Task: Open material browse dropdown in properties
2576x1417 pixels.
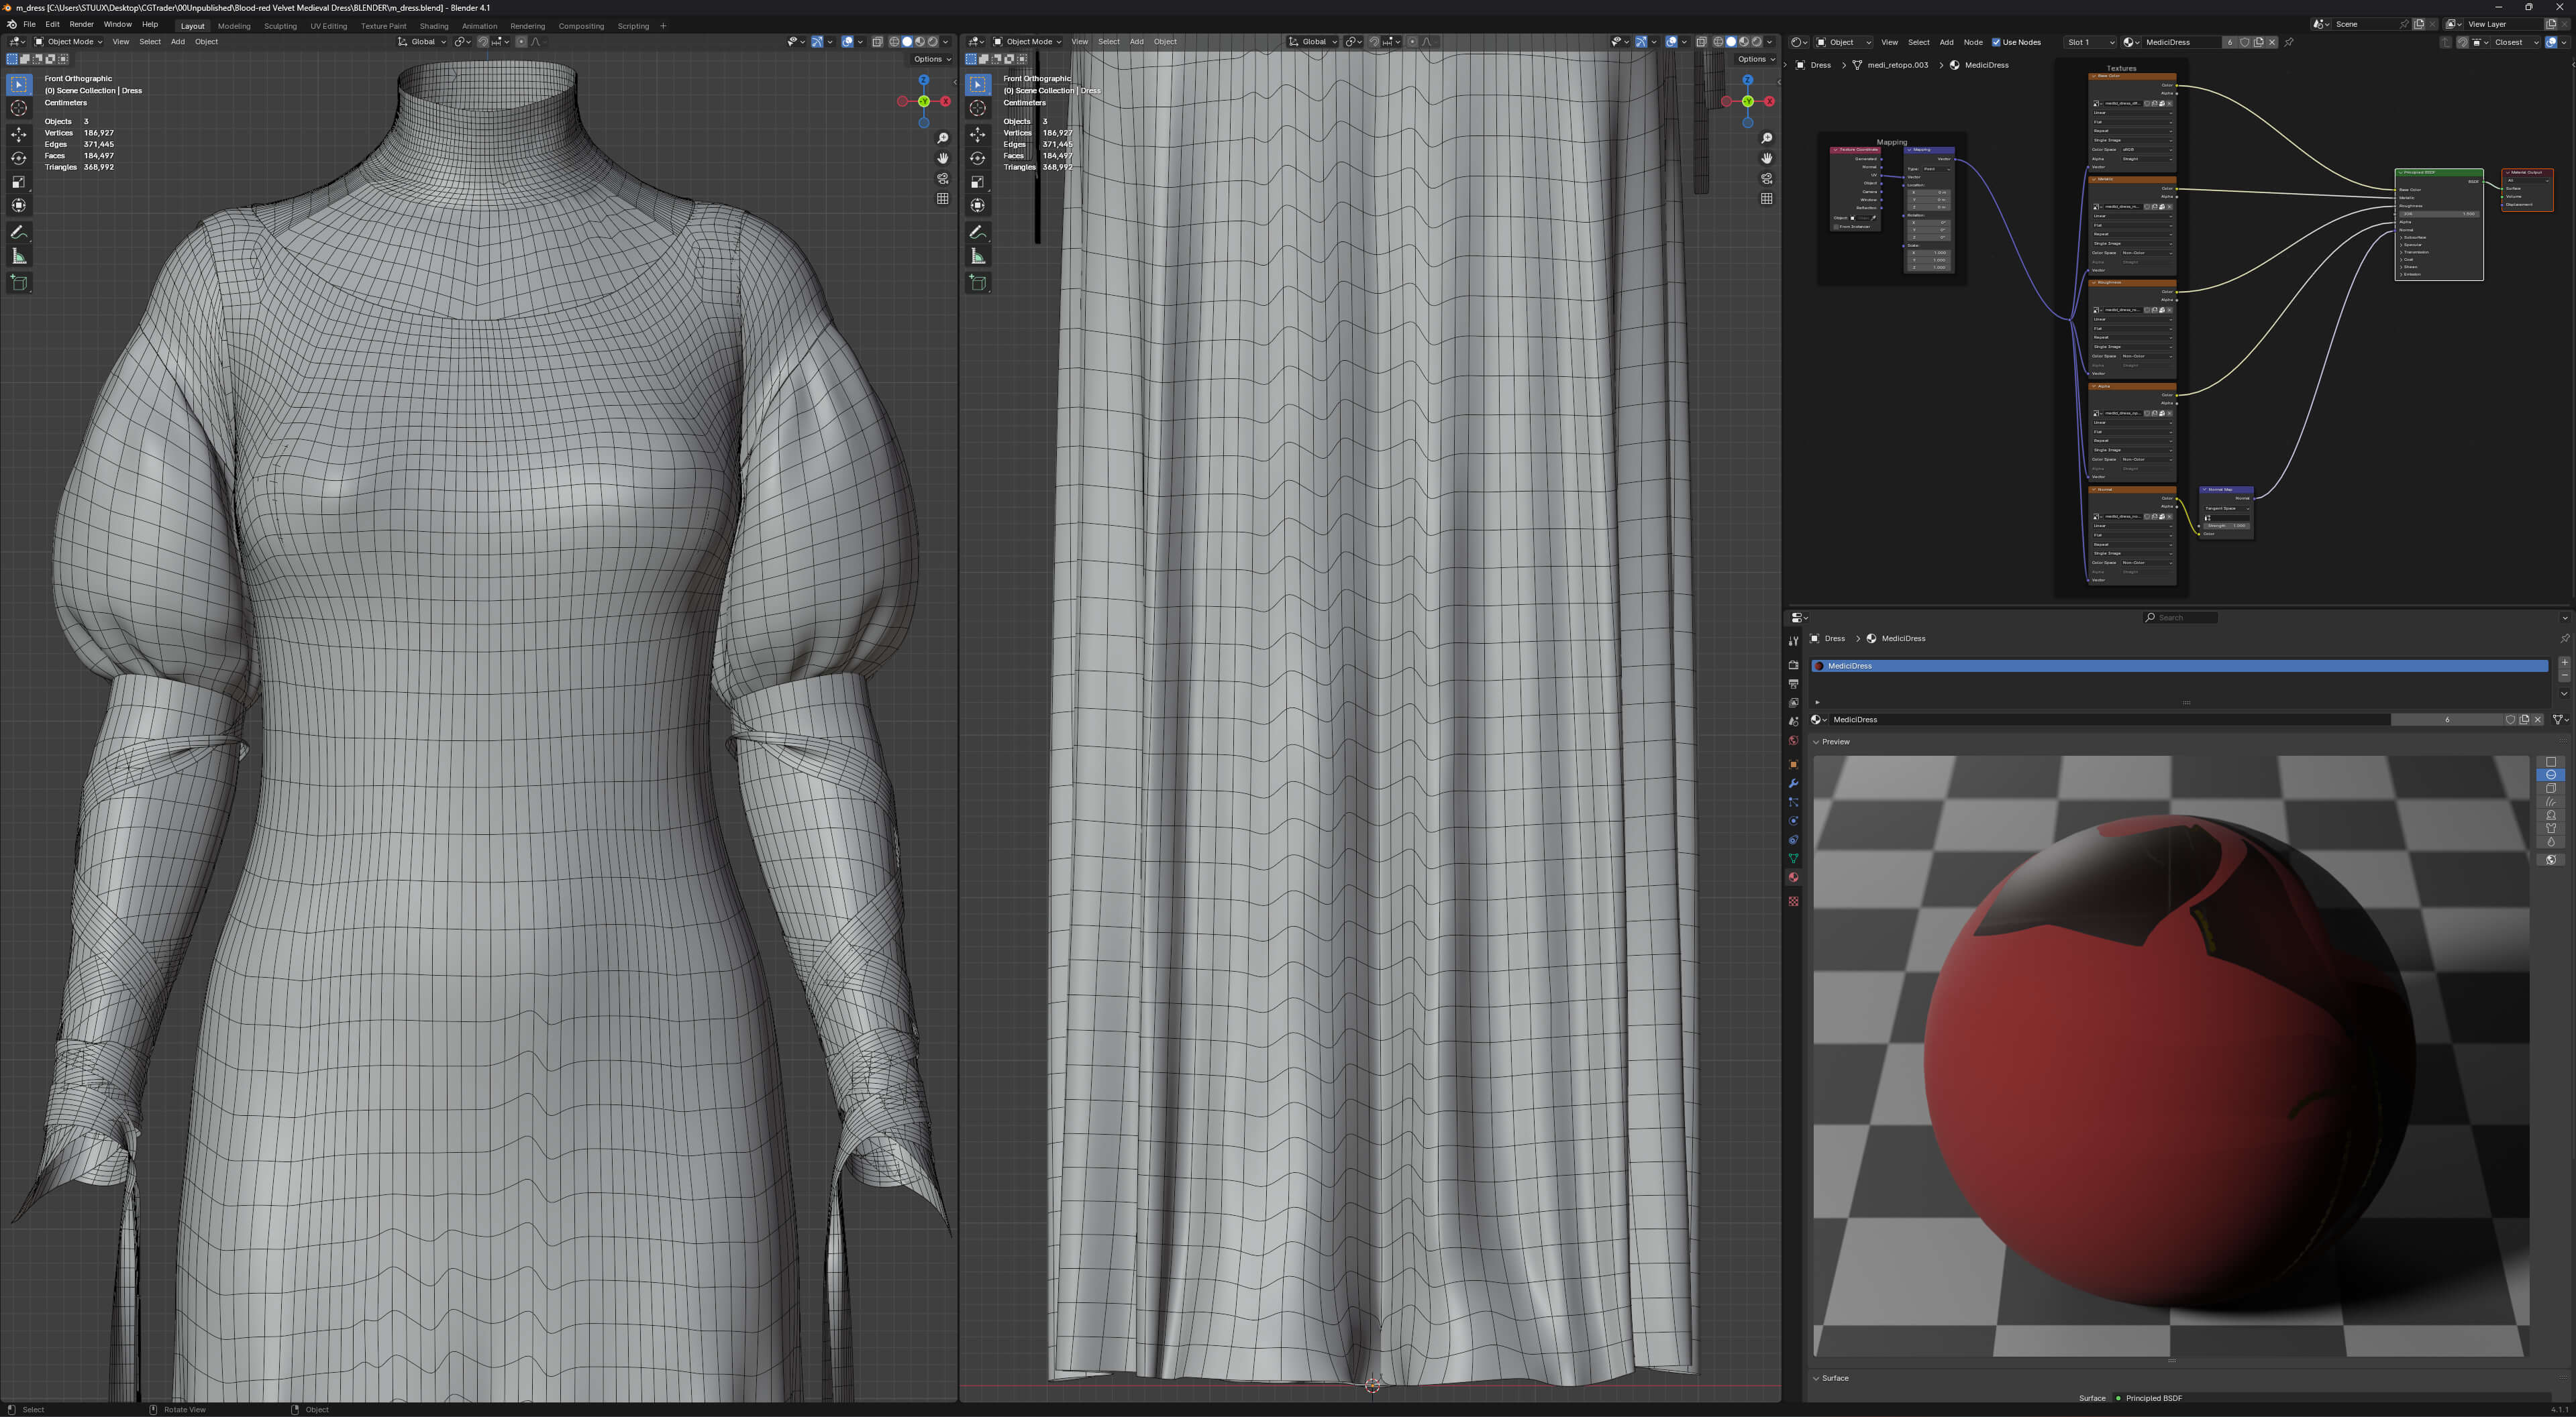Action: point(1819,720)
